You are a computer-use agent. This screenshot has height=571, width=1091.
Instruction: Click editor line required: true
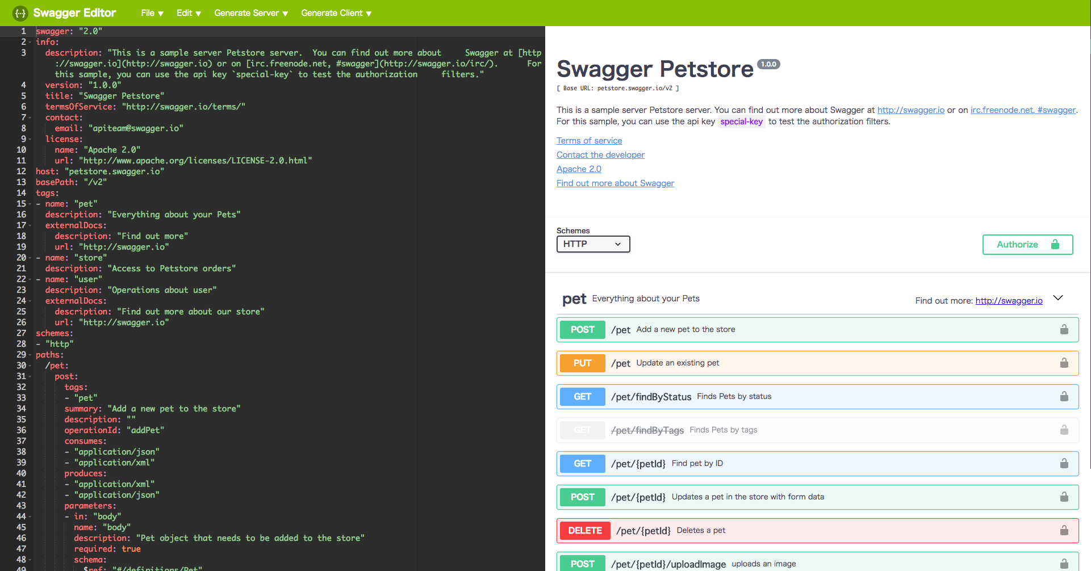pos(107,549)
